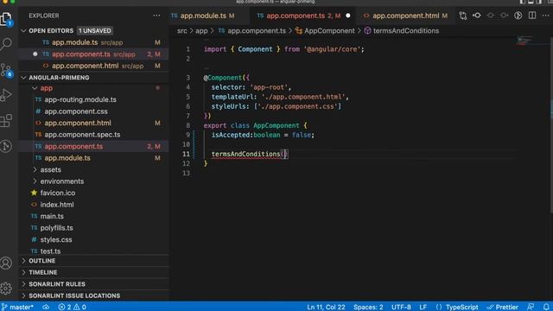Click the AppComponent breadcrumb
The image size is (553, 311).
[329, 31]
